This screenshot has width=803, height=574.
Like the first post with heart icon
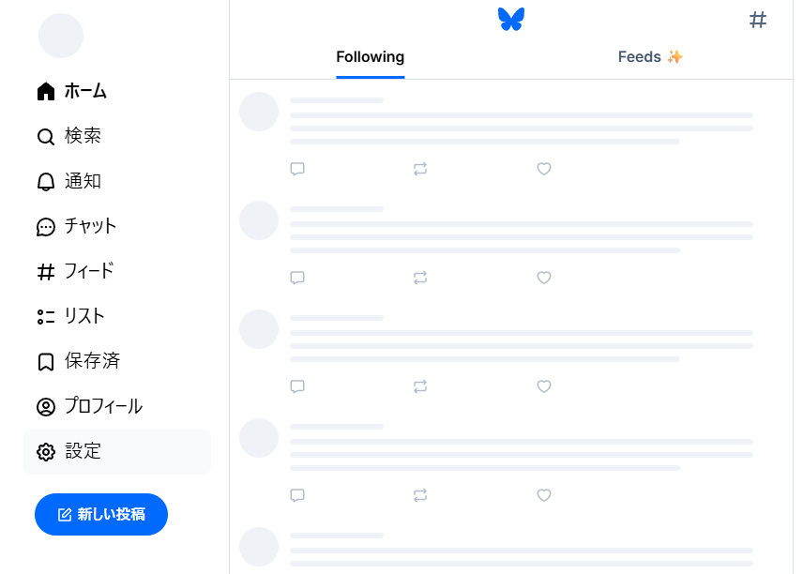(543, 169)
